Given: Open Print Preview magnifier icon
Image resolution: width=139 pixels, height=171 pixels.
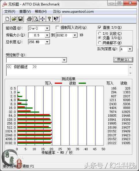Looking at the screenshot, I should point(36,19).
